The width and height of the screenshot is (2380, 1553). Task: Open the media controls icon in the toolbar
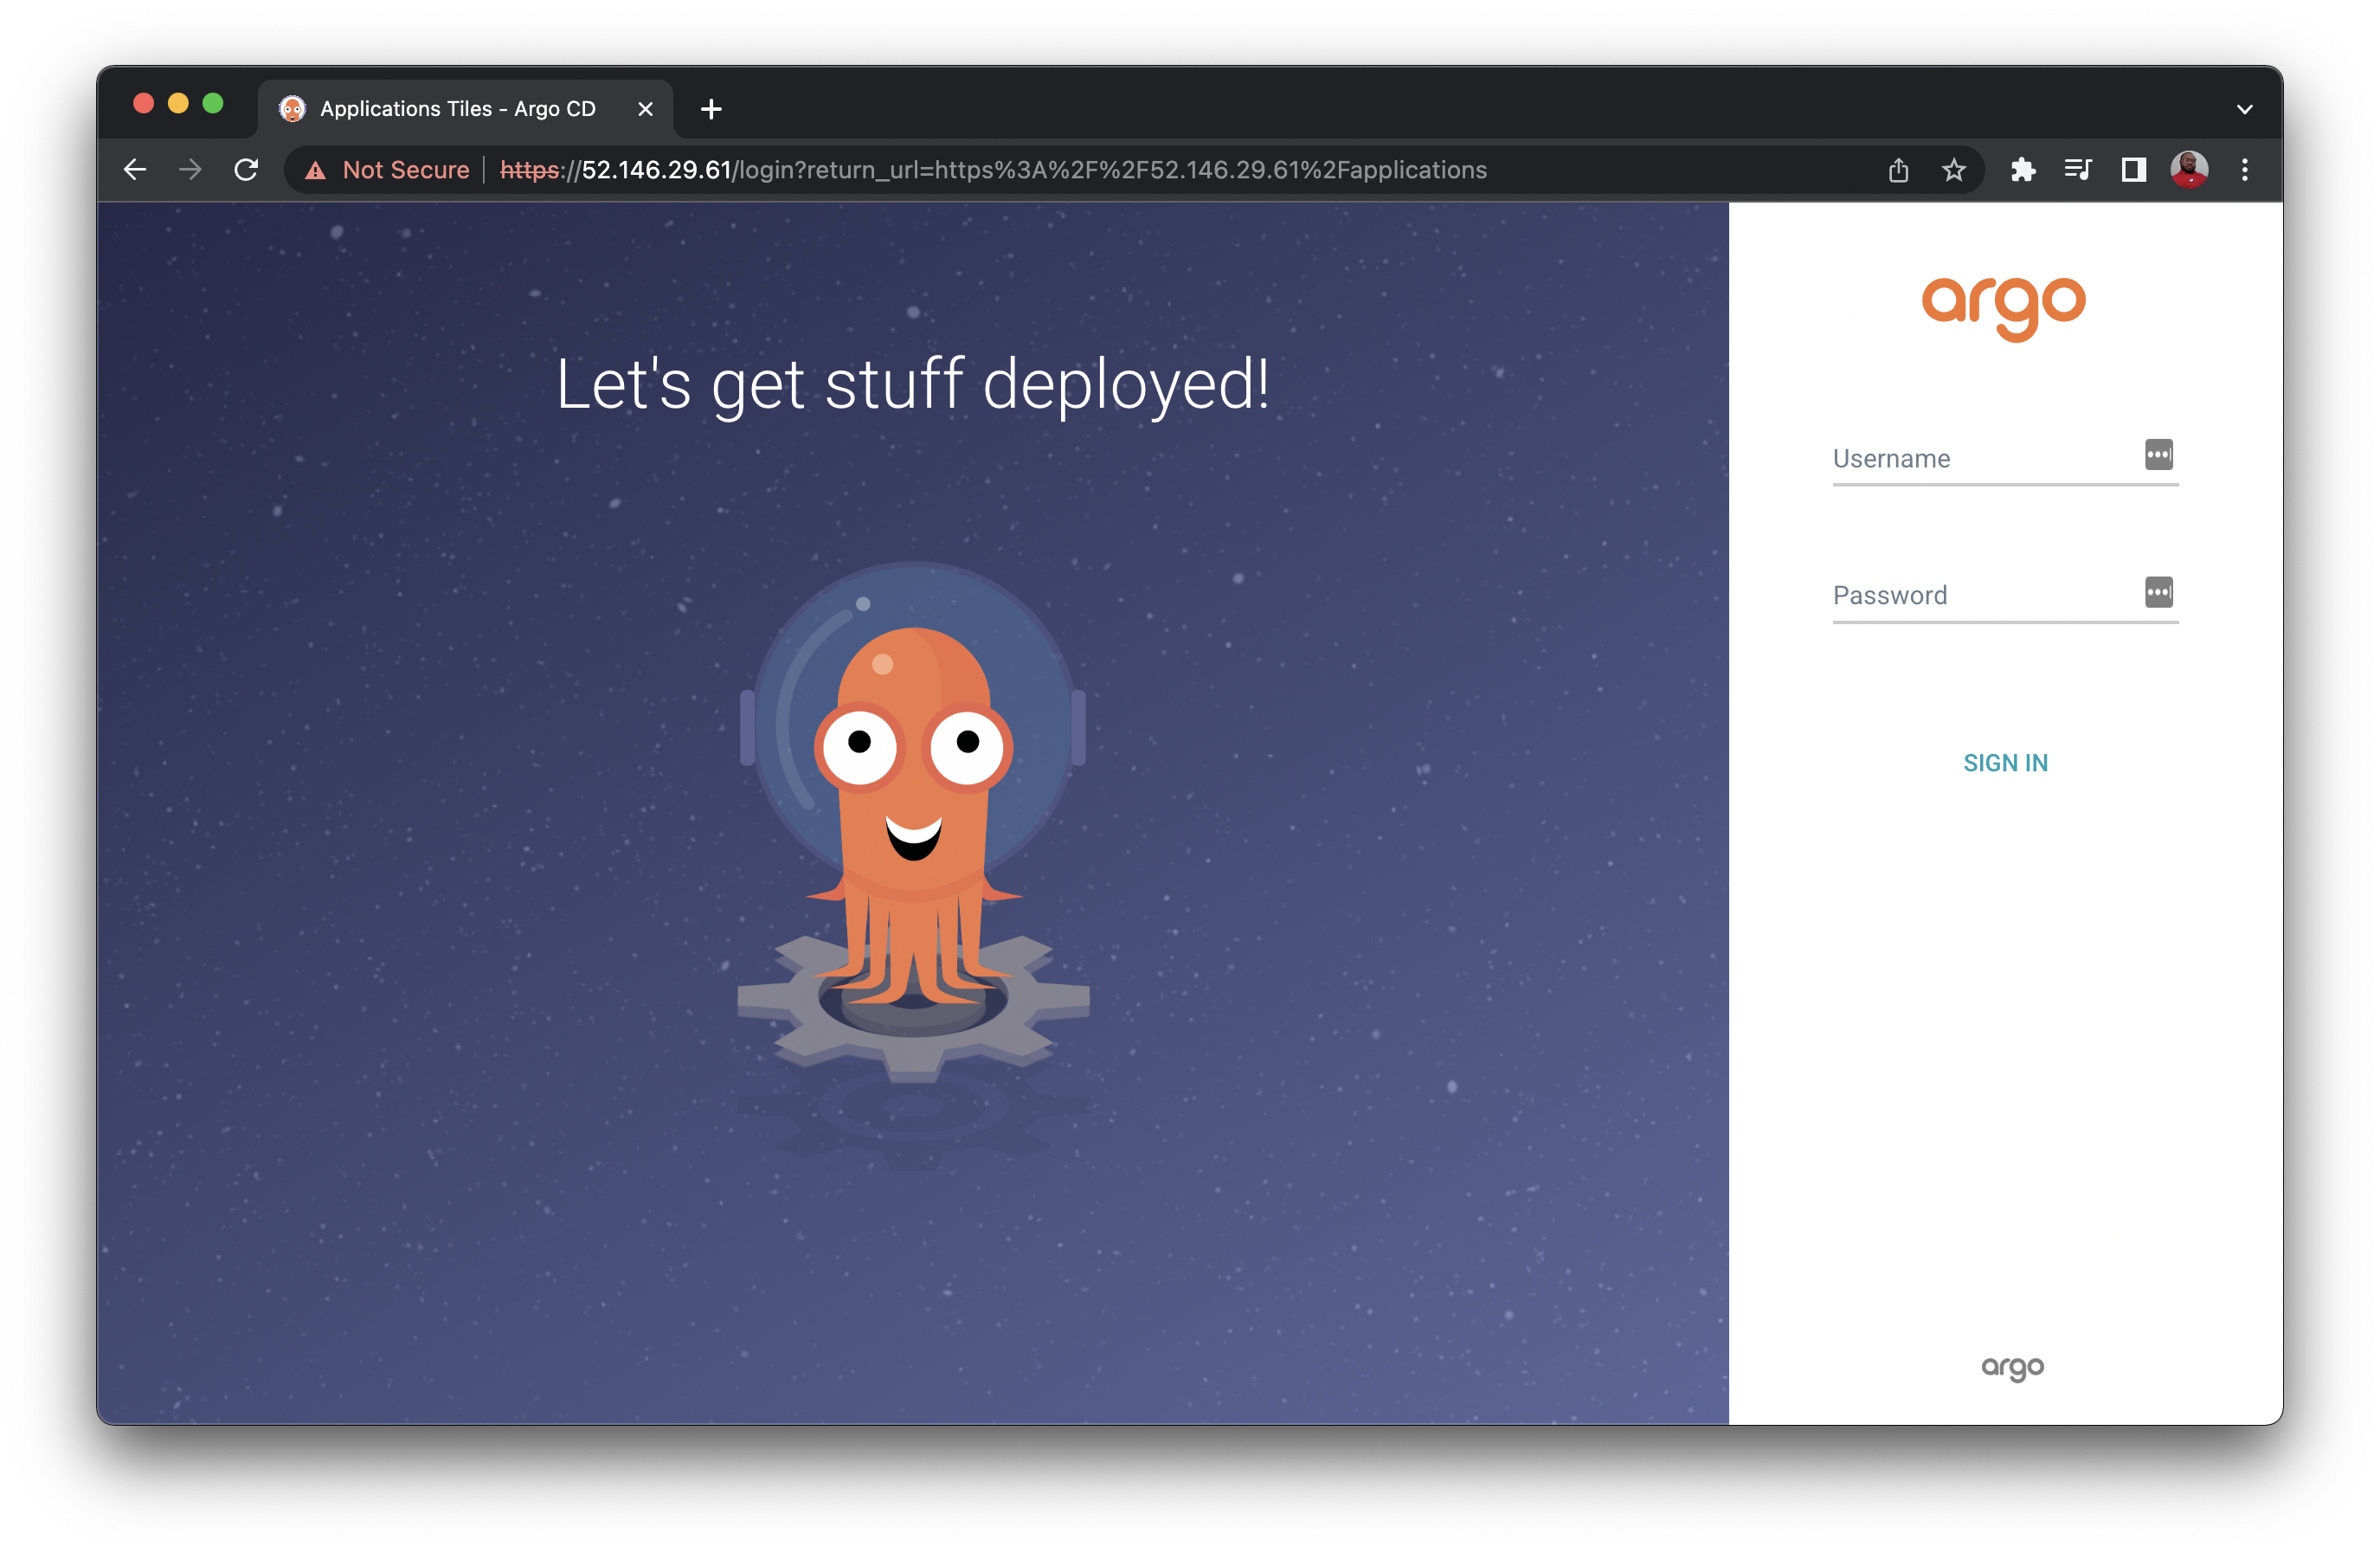point(2077,170)
